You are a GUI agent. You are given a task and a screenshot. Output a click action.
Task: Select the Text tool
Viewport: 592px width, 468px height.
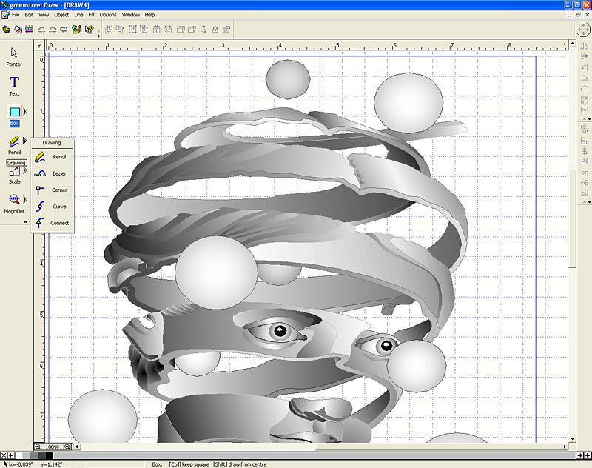click(x=14, y=83)
